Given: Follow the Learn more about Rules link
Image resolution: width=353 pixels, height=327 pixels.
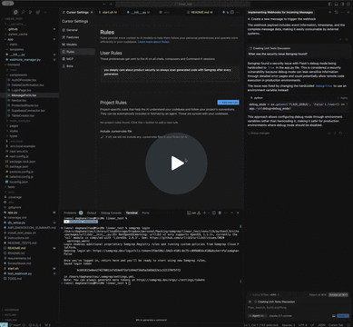Looking at the screenshot, I should (153, 42).
